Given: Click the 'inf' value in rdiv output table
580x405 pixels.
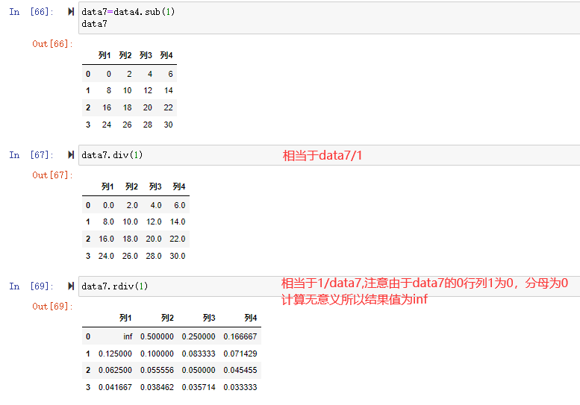Looking at the screenshot, I should [128, 336].
